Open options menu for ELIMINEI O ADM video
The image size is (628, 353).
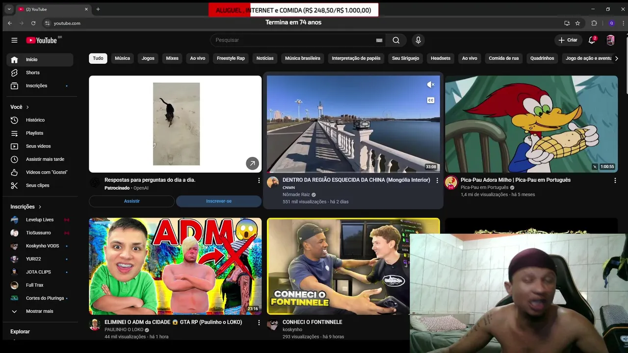pos(259,323)
